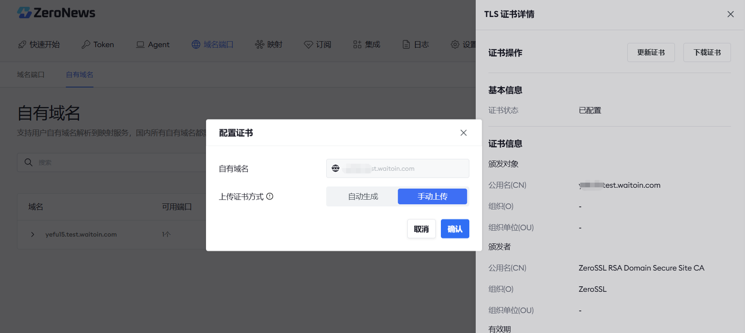The width and height of the screenshot is (745, 333).
Task: Click the Token key icon
Action: click(86, 45)
